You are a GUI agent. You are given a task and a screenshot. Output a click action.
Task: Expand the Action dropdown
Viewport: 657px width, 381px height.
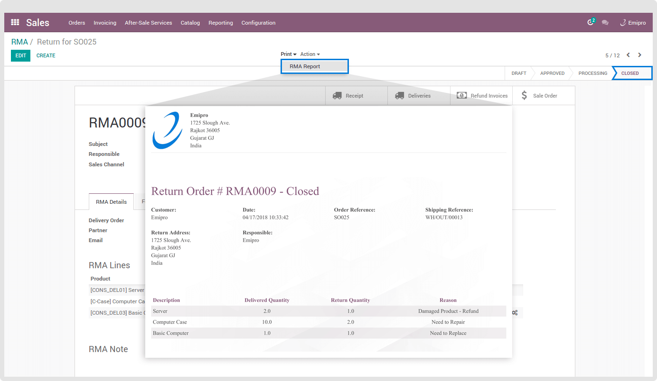[x=310, y=54]
